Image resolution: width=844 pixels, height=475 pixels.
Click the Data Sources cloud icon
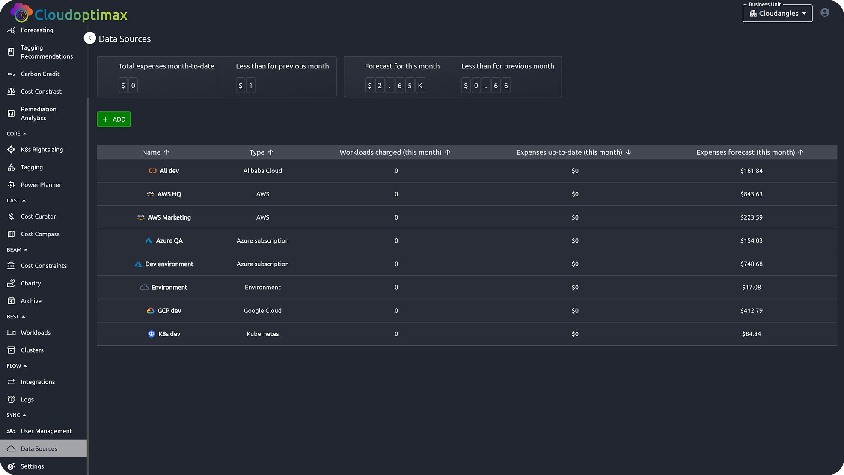point(11,448)
